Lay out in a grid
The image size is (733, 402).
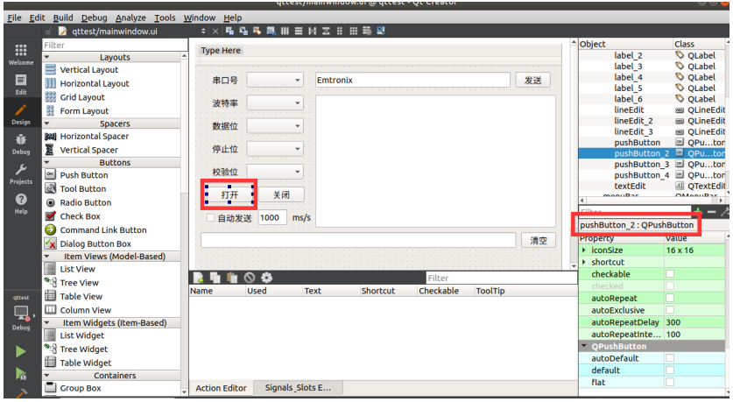[x=354, y=31]
